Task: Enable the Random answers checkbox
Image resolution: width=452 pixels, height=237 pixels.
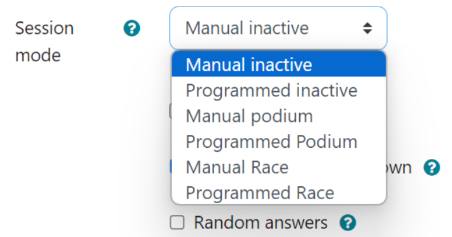Action: click(x=177, y=223)
